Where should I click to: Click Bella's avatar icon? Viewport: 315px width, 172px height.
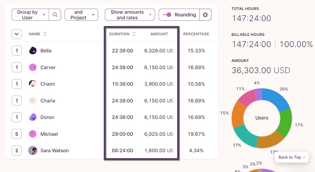33,51
